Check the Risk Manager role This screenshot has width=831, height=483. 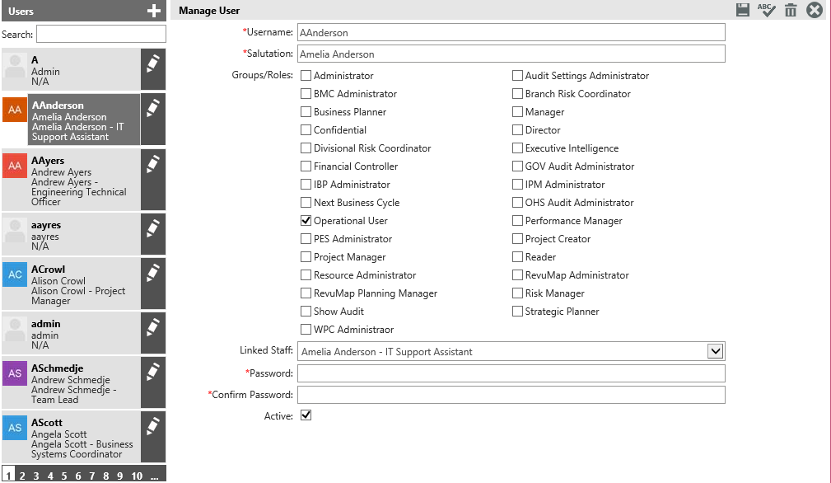(x=517, y=293)
